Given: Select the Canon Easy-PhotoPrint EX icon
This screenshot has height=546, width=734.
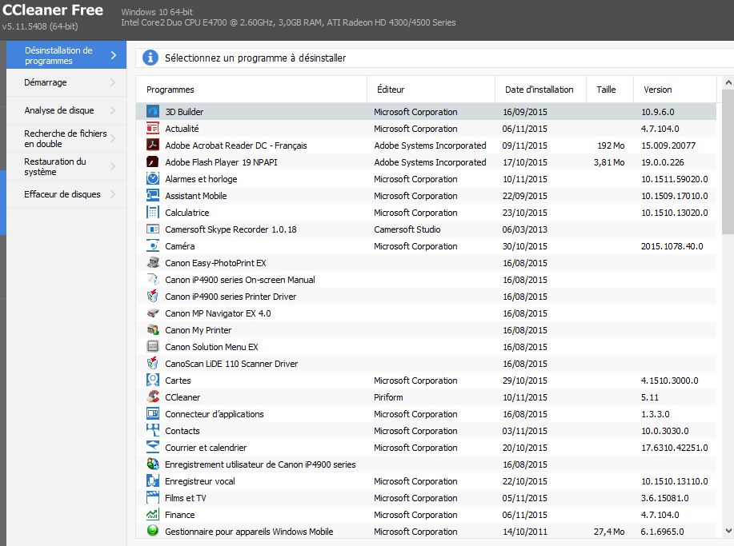Looking at the screenshot, I should (x=153, y=263).
